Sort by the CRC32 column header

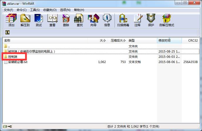[x=191, y=41]
